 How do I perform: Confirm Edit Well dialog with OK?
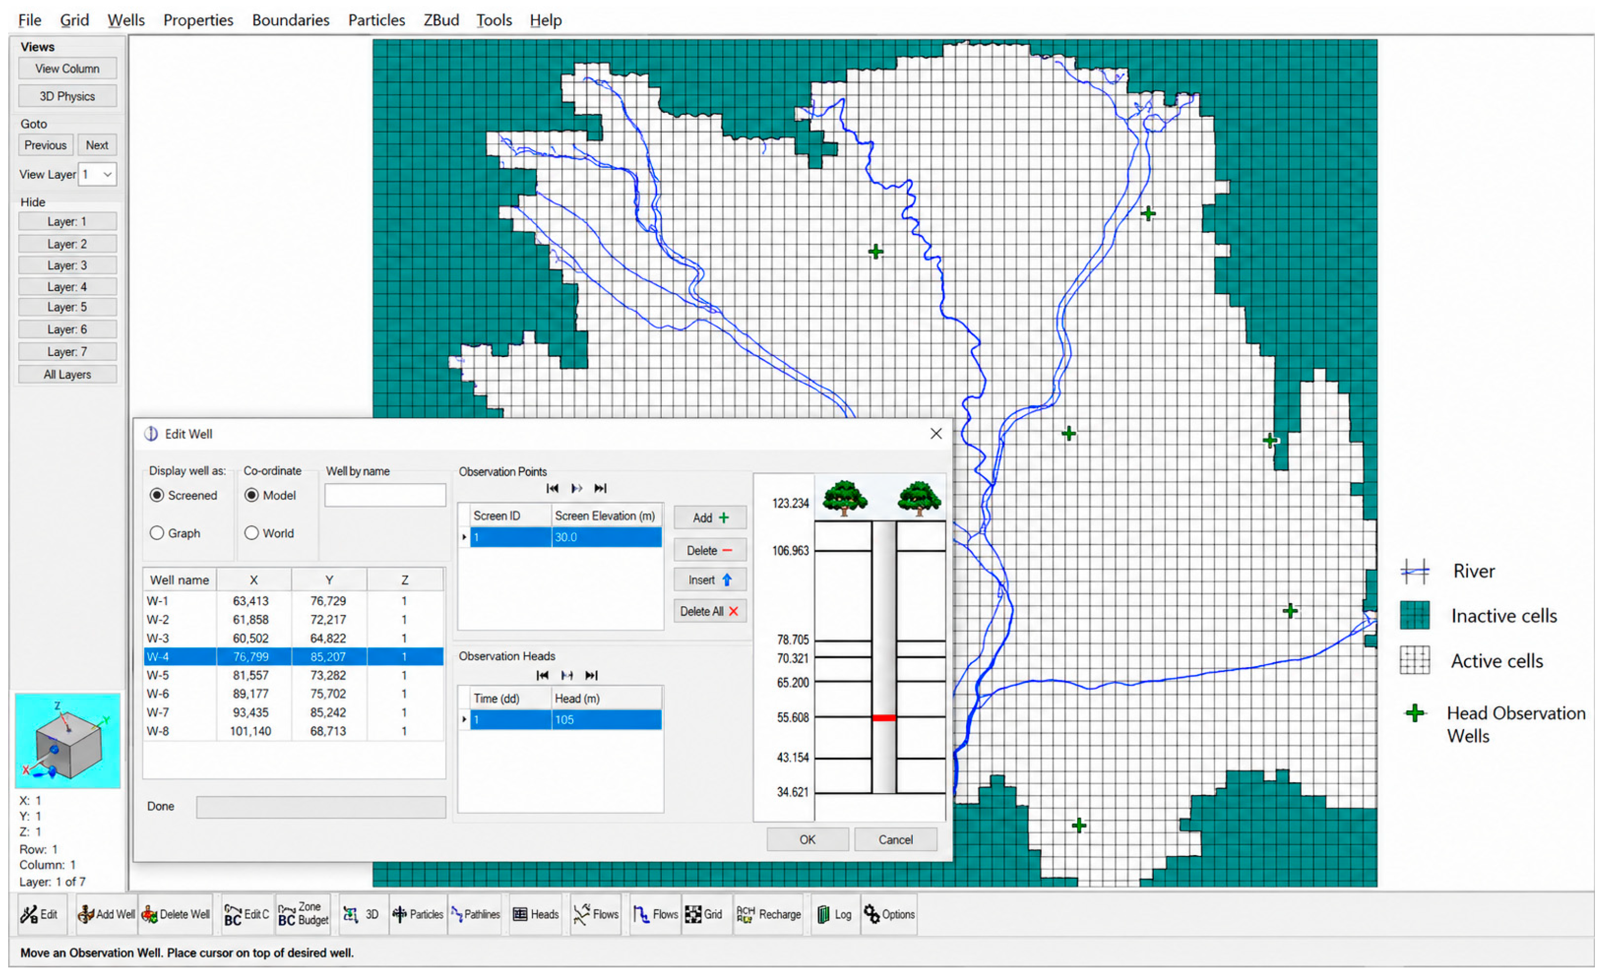[x=808, y=839]
